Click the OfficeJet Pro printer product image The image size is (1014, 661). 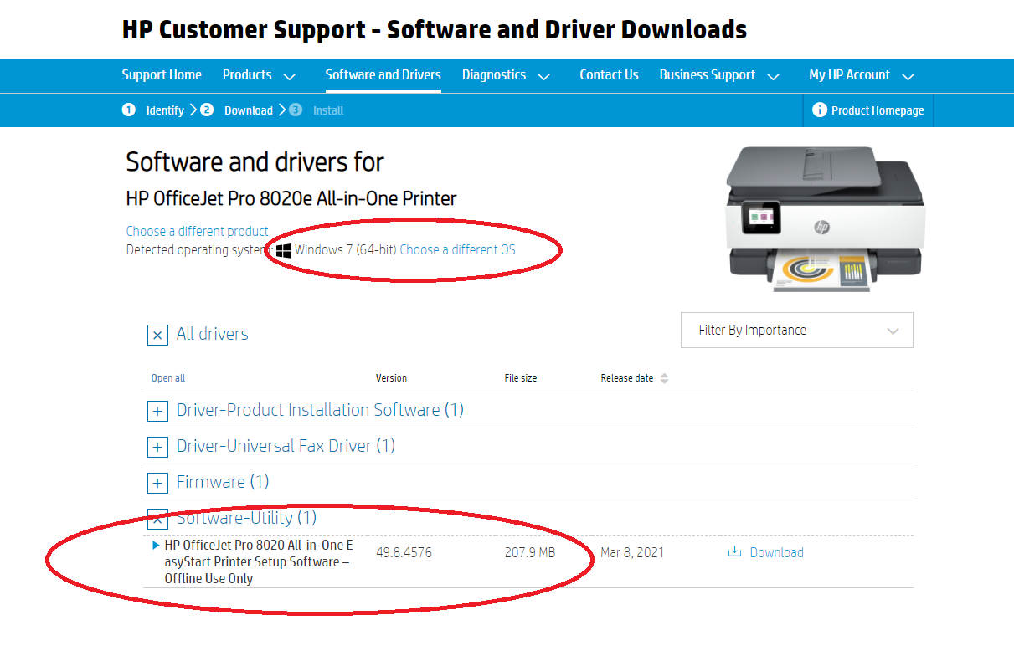click(824, 218)
